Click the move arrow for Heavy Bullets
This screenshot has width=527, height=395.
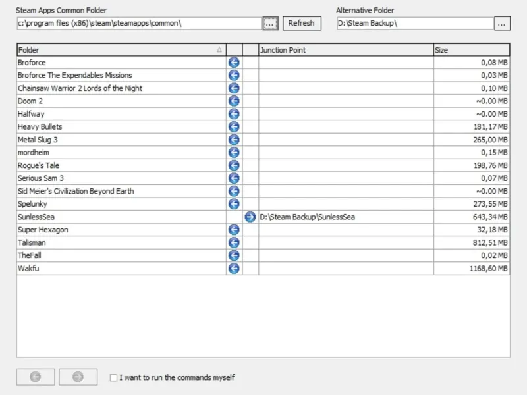click(234, 127)
